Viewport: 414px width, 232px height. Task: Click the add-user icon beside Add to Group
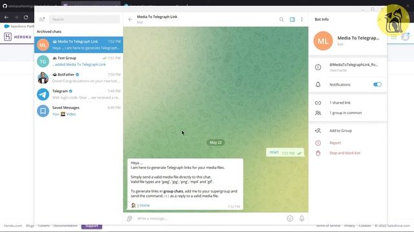click(318, 130)
